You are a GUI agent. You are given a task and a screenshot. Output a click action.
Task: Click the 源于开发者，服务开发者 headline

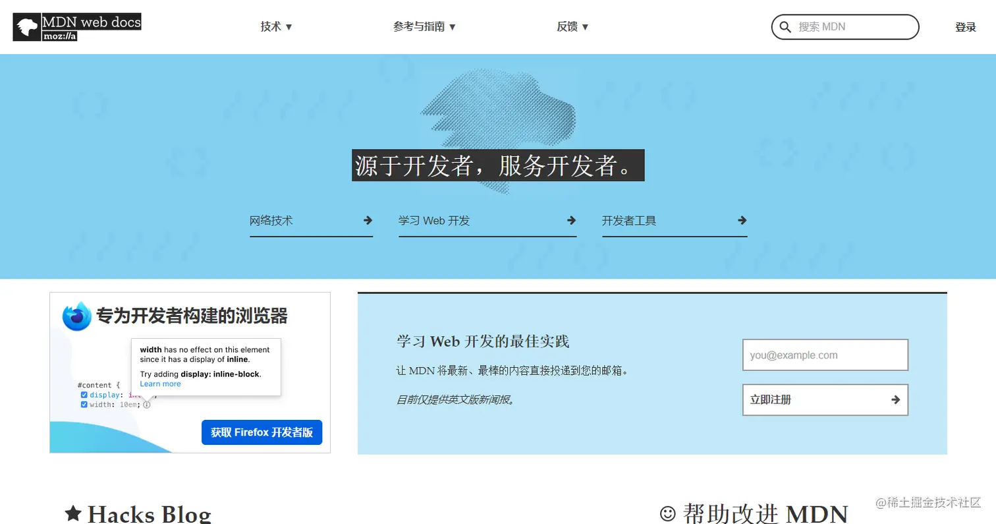pos(498,165)
